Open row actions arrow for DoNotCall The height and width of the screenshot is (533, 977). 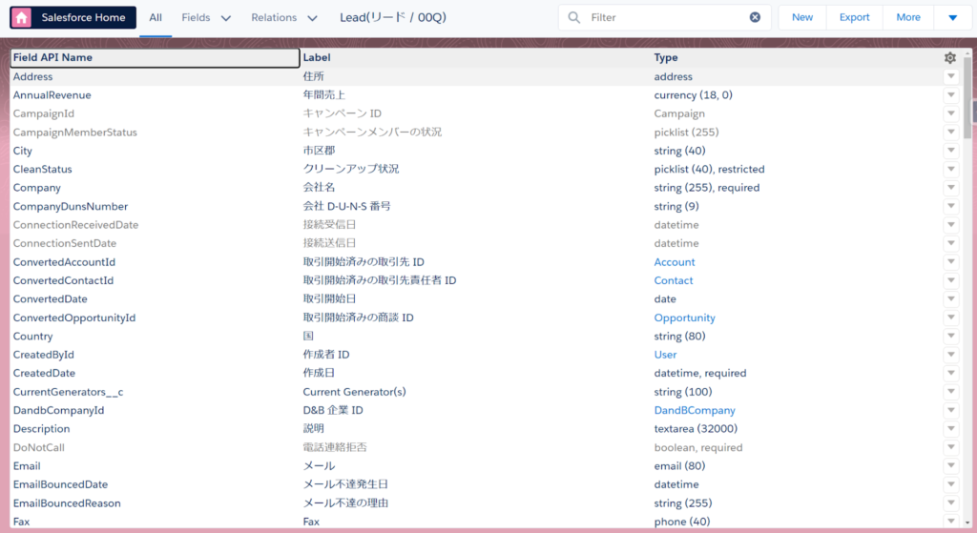point(951,447)
